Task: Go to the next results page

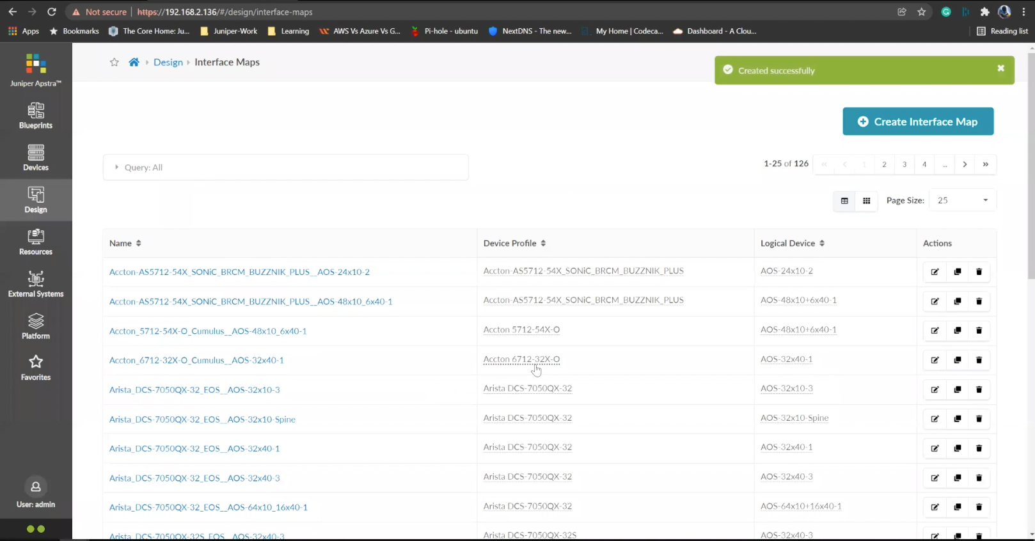Action: pyautogui.click(x=965, y=164)
